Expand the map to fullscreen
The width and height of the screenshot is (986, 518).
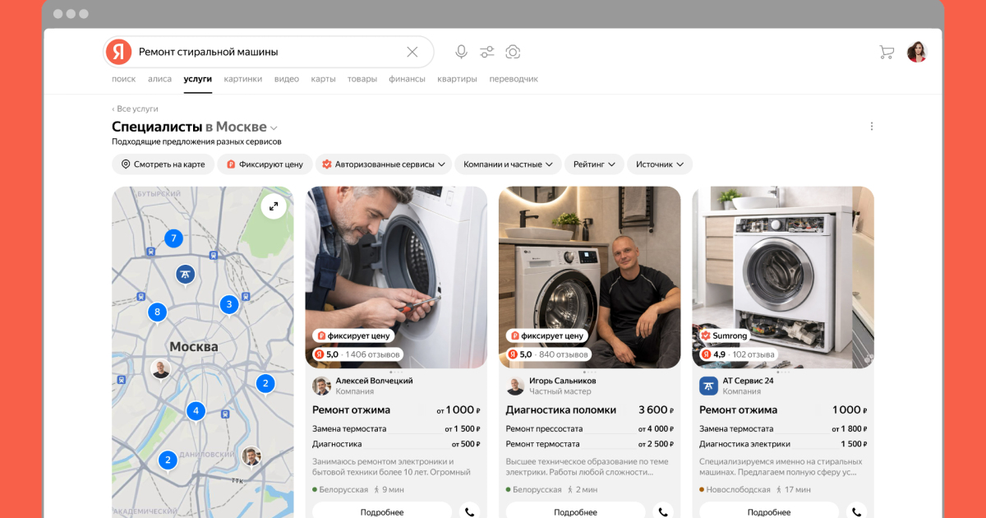coord(274,207)
